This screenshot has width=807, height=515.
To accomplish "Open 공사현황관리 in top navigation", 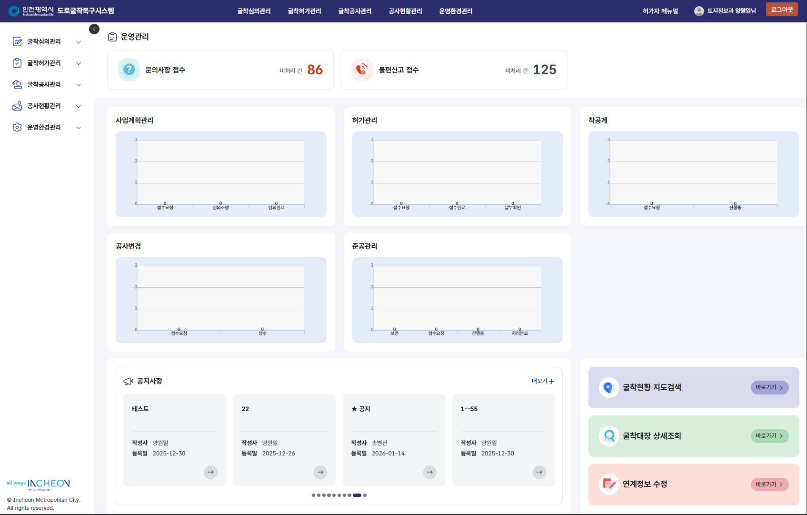I will coord(405,11).
